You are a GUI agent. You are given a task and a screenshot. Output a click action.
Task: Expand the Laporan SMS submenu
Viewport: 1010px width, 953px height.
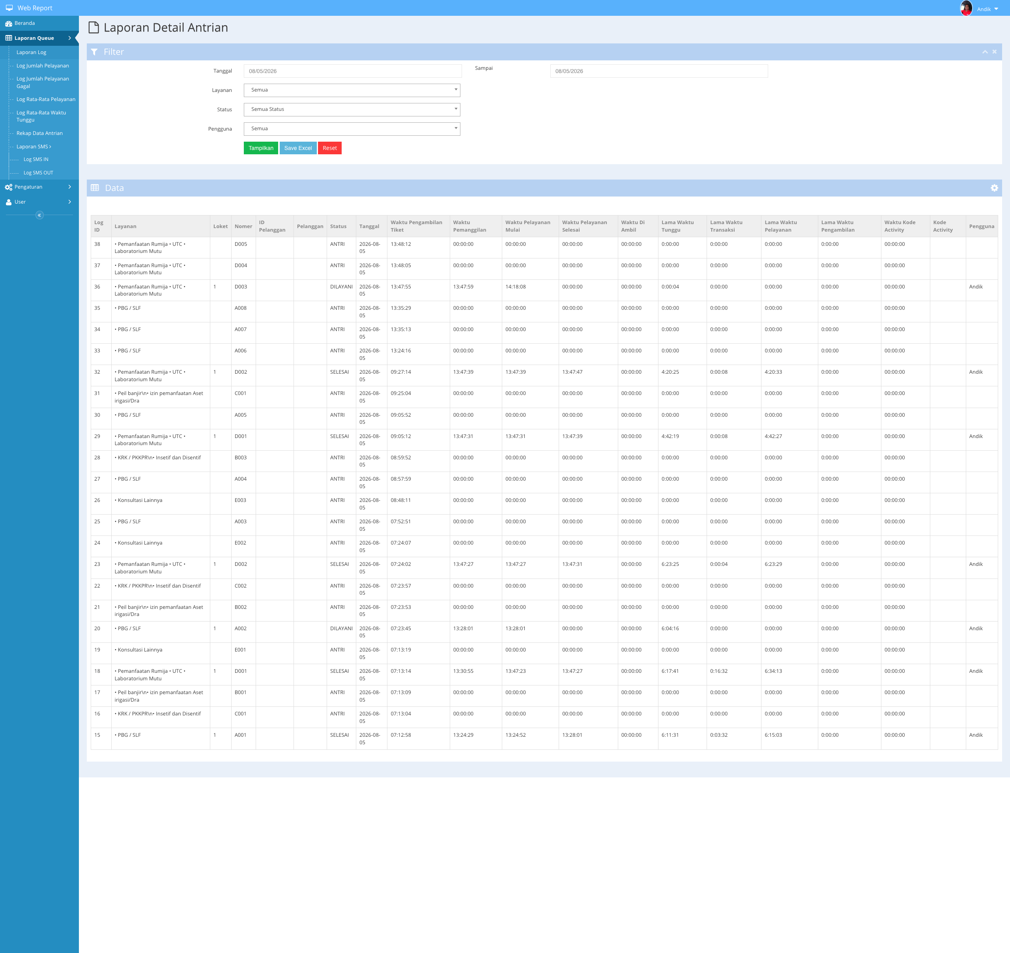click(x=34, y=146)
